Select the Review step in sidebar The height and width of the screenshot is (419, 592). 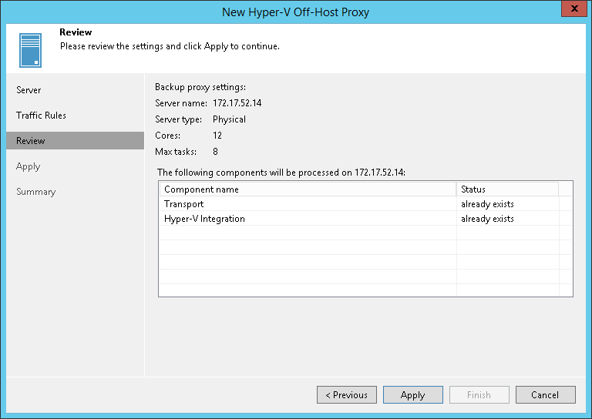click(31, 141)
